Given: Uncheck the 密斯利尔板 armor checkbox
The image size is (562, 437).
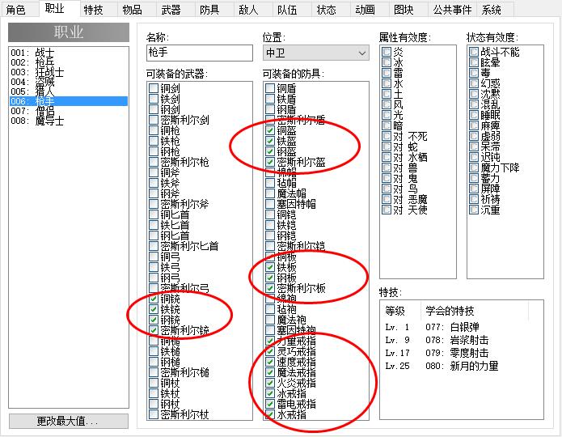Looking at the screenshot, I should tap(270, 288).
